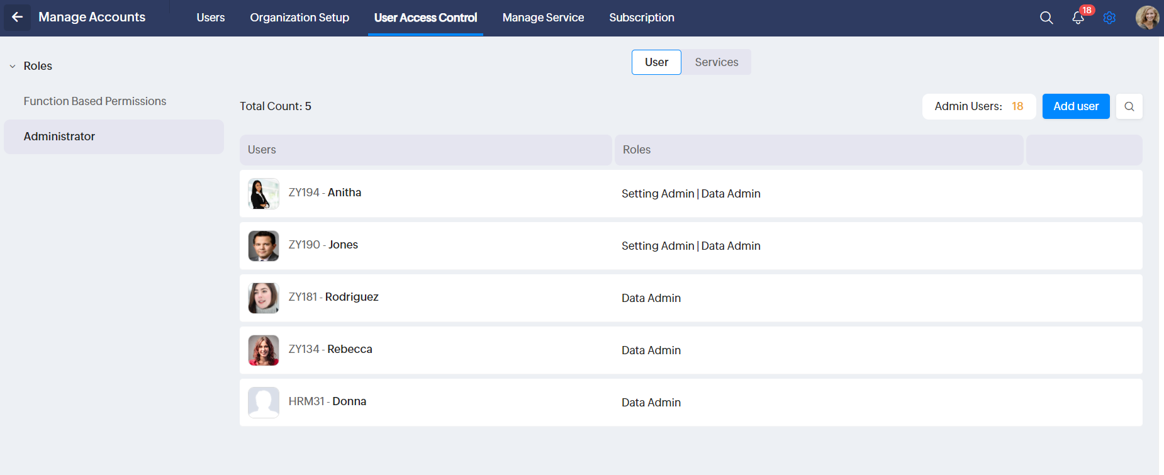Collapse the Roles section chevron

click(x=13, y=66)
